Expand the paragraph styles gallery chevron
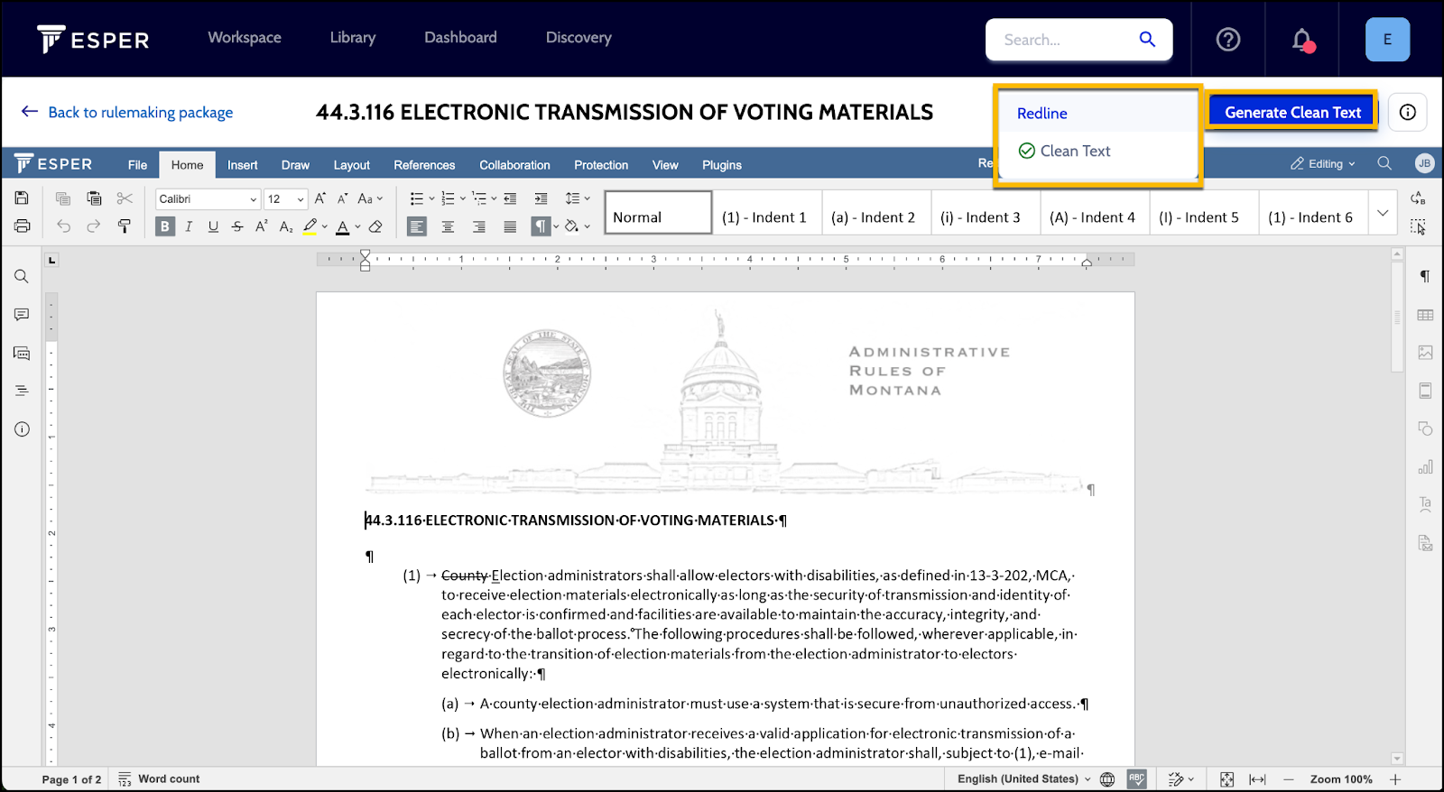Screen dimensions: 1444x792 click(1383, 213)
